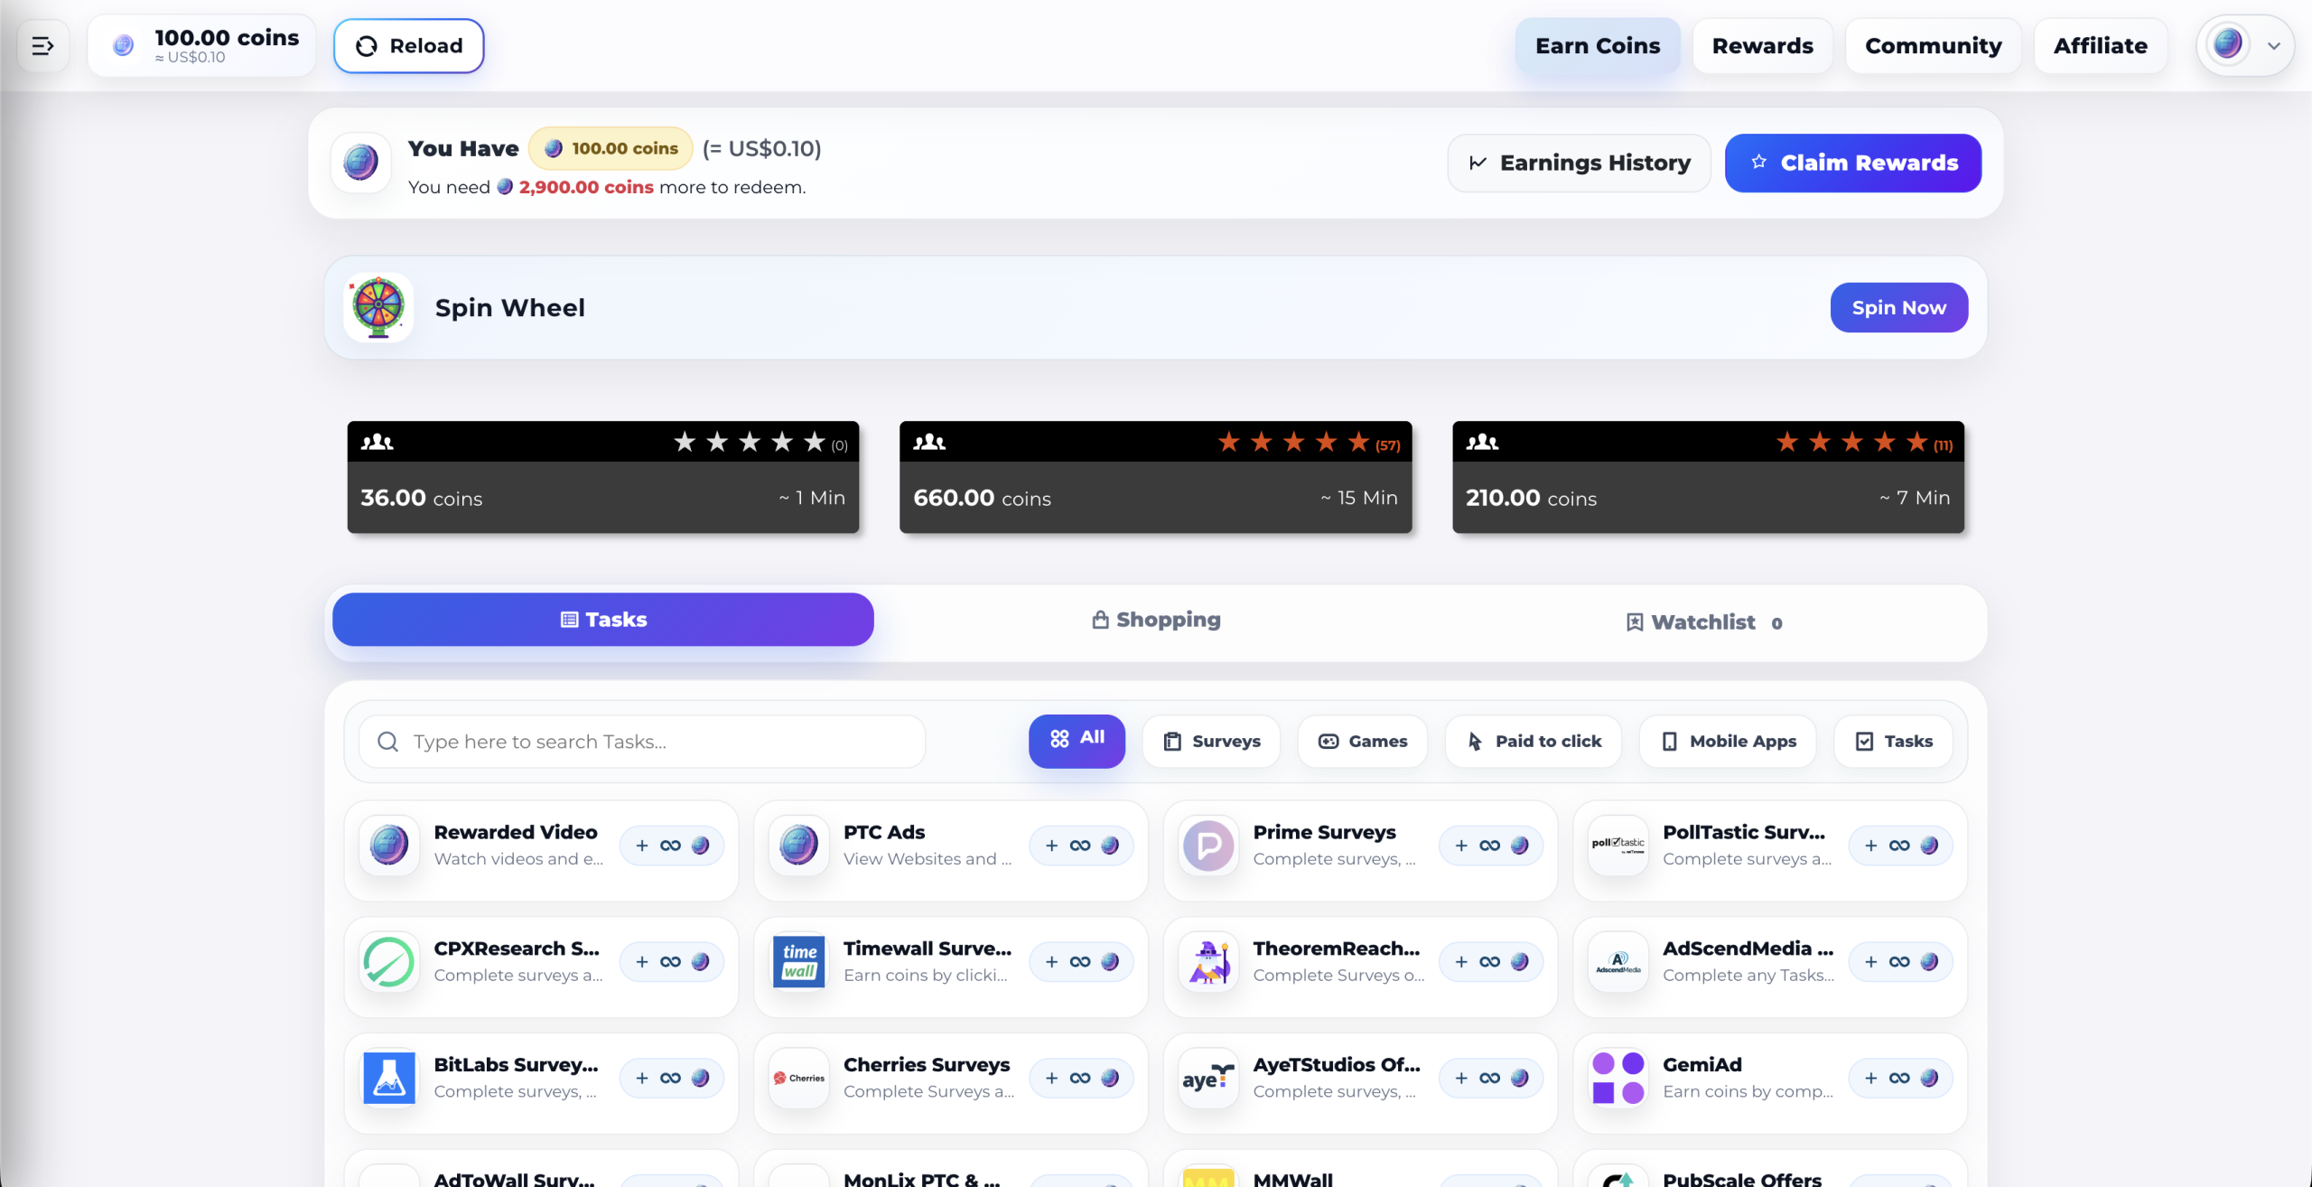Click PTC Ads coin reward badge
Viewport: 2312px width, 1187px height.
tap(1082, 846)
